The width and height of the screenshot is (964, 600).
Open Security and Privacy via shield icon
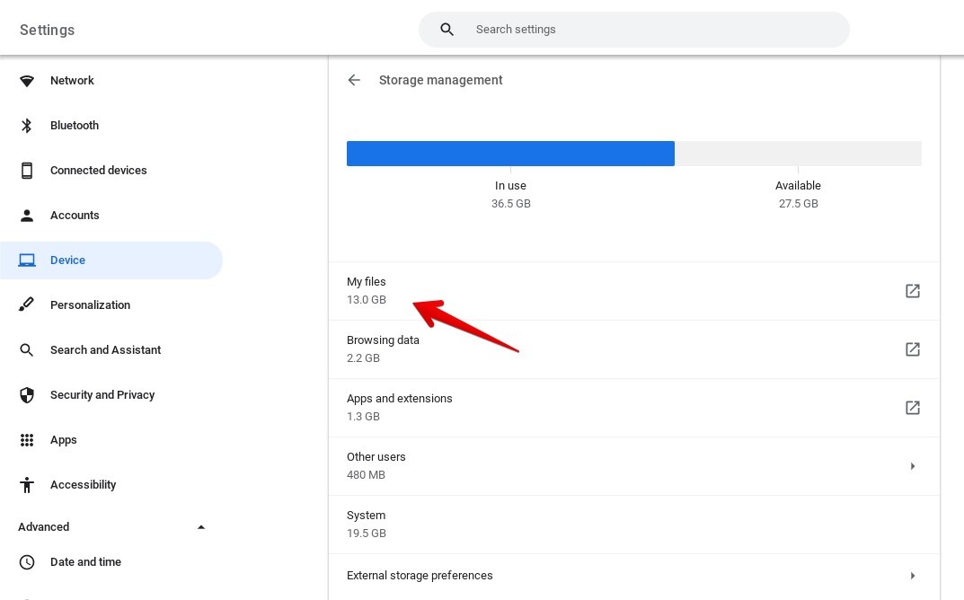click(x=27, y=394)
